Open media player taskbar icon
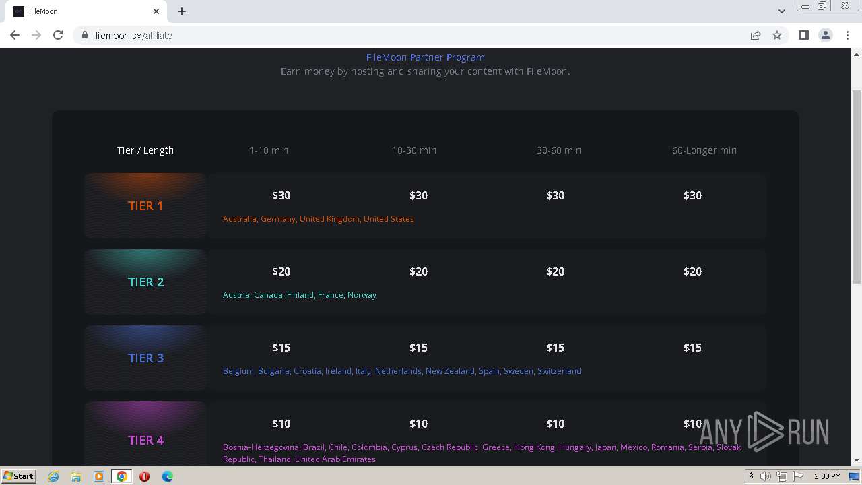The height and width of the screenshot is (485, 862). (x=99, y=476)
